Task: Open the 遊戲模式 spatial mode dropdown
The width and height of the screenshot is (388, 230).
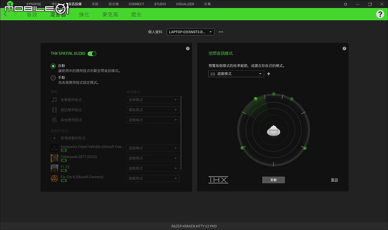Action: [236, 74]
